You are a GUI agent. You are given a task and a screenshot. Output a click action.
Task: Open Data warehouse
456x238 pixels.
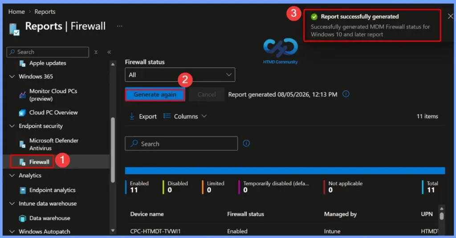tap(50, 218)
